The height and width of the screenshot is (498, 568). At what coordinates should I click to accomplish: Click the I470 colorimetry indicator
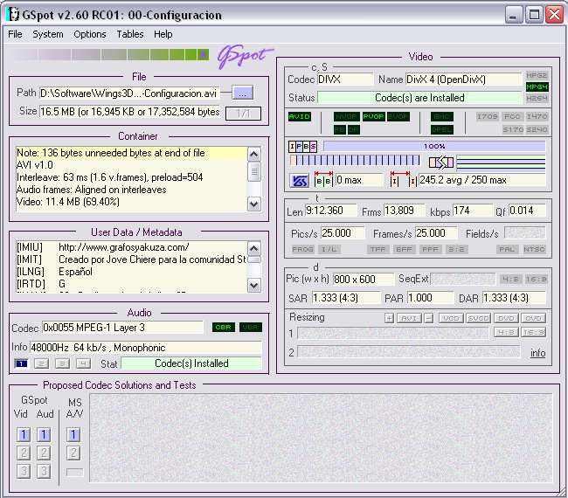coord(537,116)
